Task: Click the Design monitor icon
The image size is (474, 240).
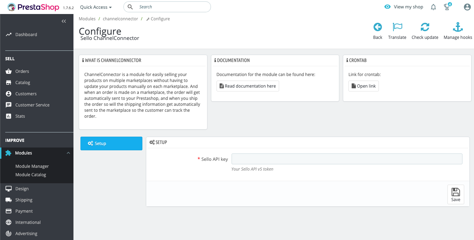Action: point(8,189)
